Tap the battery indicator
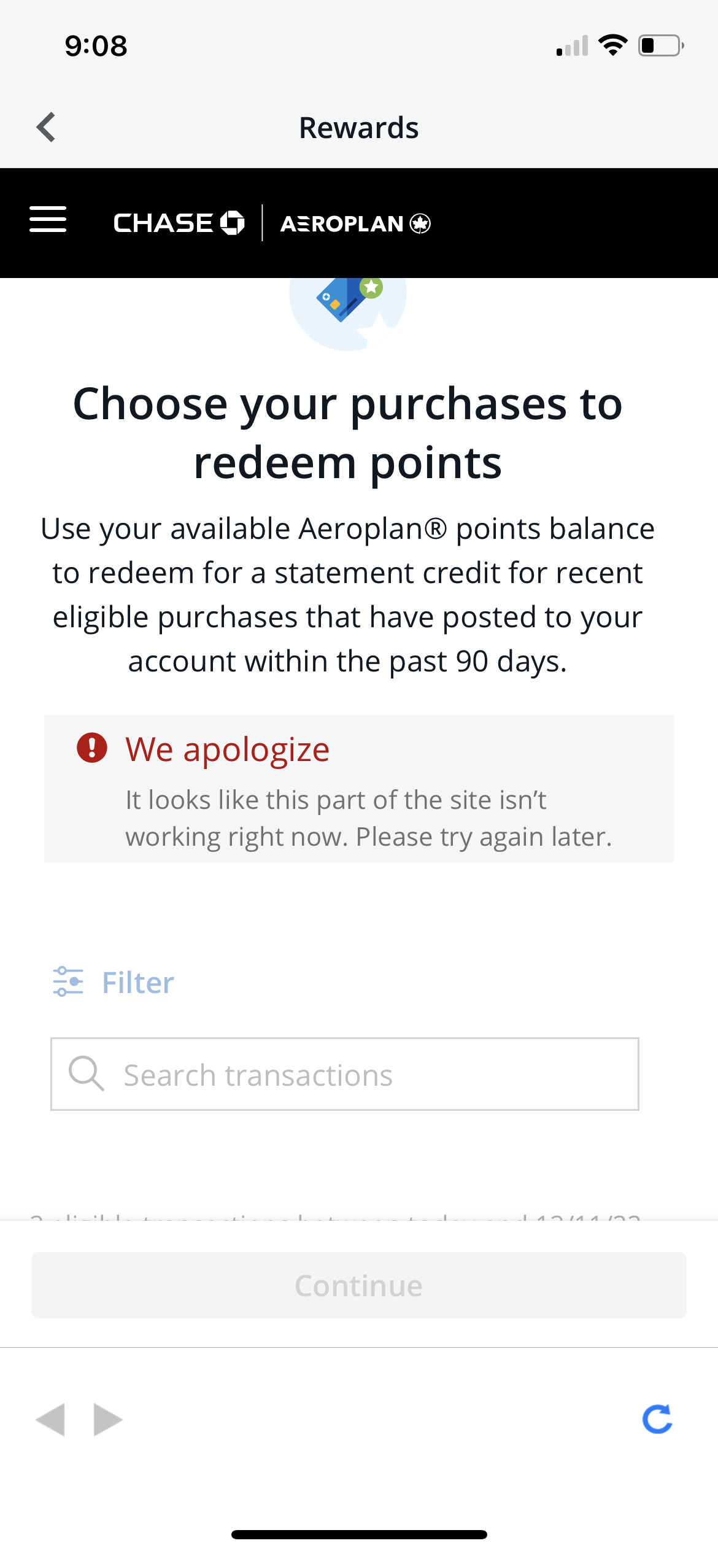 pyautogui.click(x=661, y=45)
